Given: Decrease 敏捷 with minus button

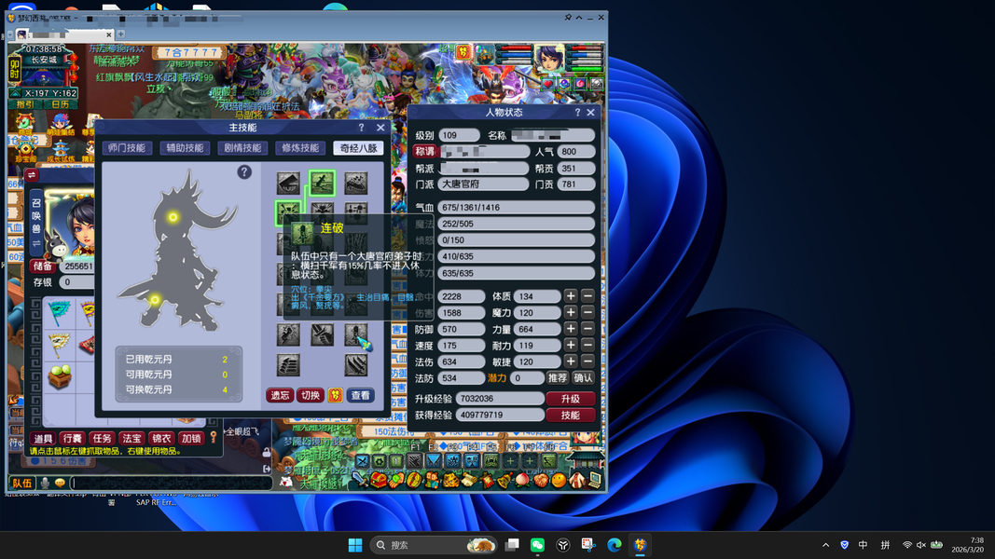Looking at the screenshot, I should (x=587, y=361).
